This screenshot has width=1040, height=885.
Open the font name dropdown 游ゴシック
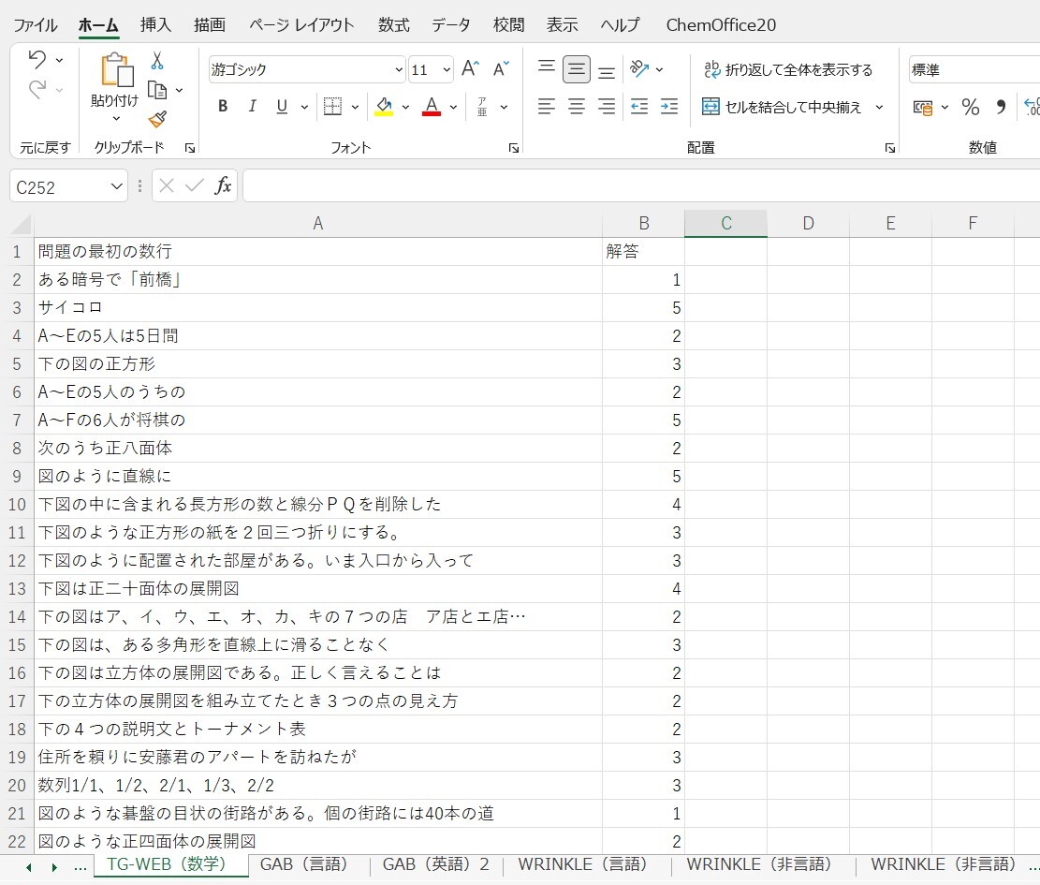[399, 70]
